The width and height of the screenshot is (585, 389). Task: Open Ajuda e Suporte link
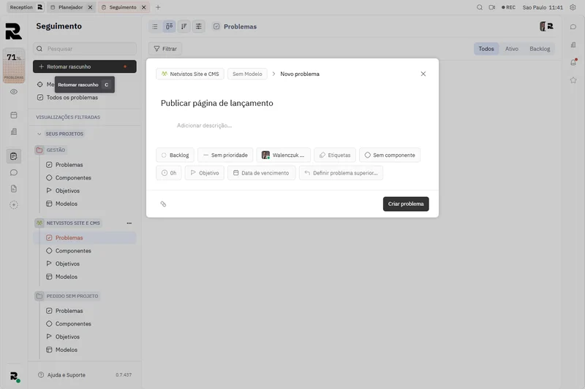click(62, 375)
